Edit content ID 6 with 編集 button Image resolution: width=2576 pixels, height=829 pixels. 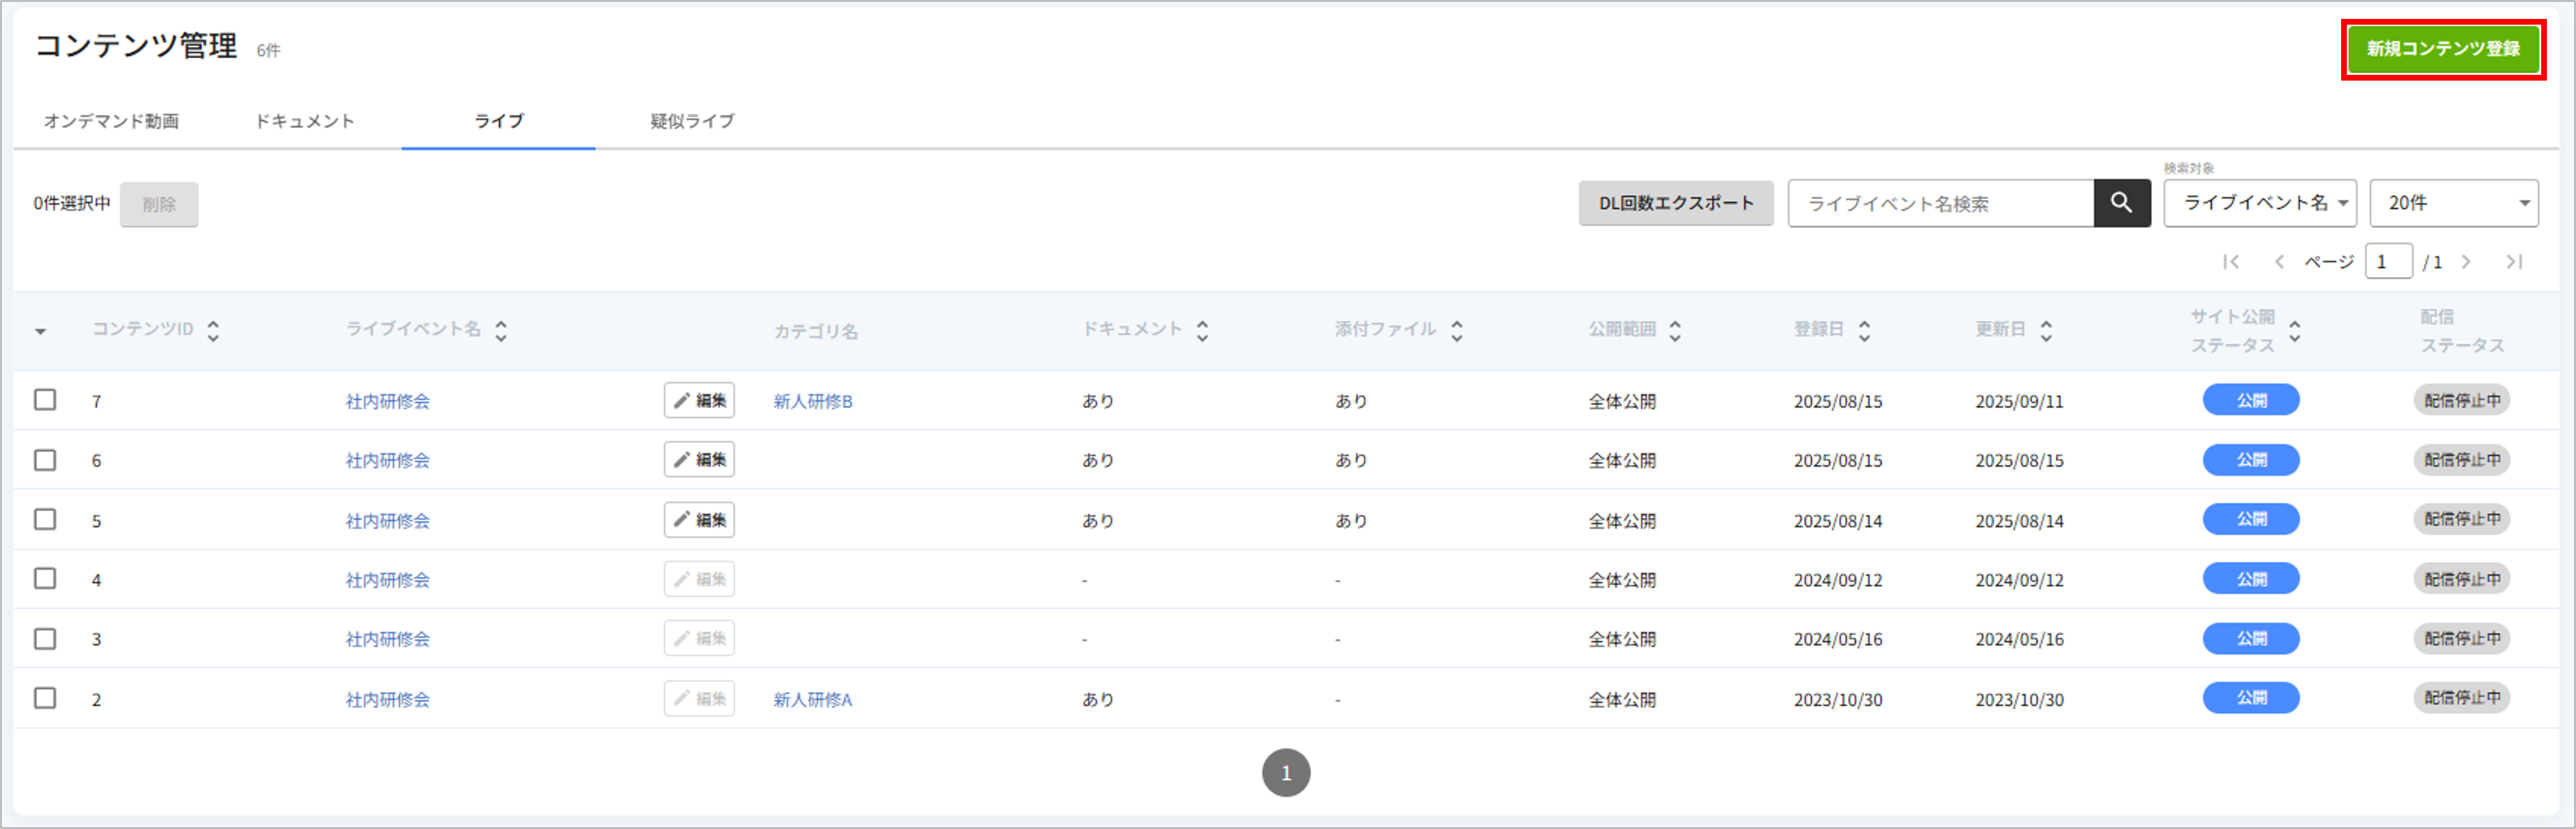pyautogui.click(x=699, y=460)
